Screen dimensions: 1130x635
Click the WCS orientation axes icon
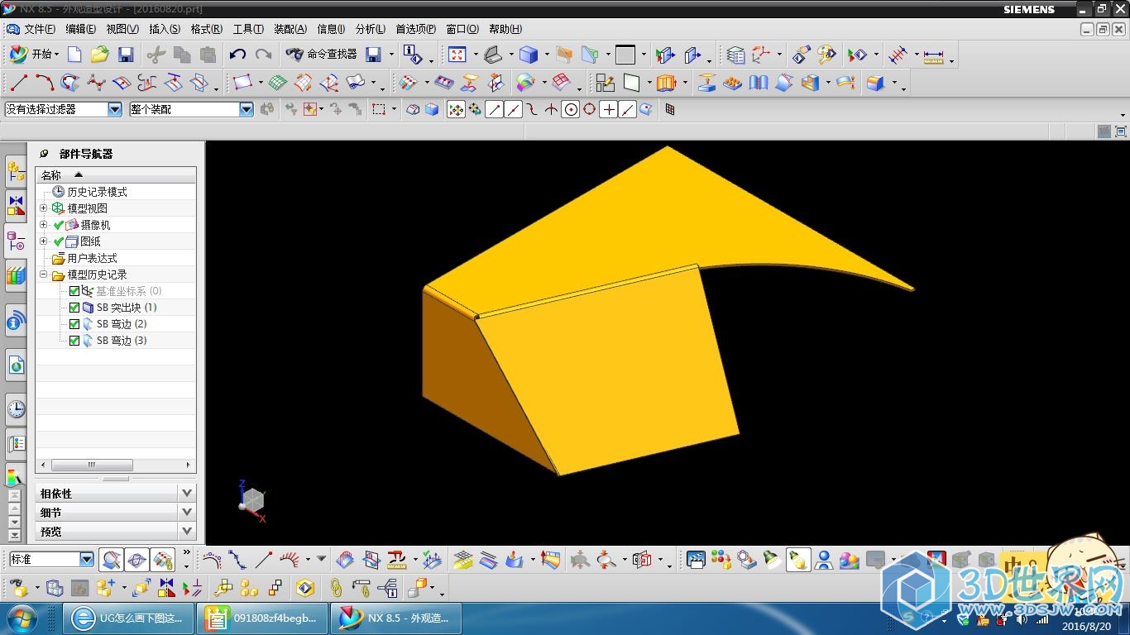point(761,55)
